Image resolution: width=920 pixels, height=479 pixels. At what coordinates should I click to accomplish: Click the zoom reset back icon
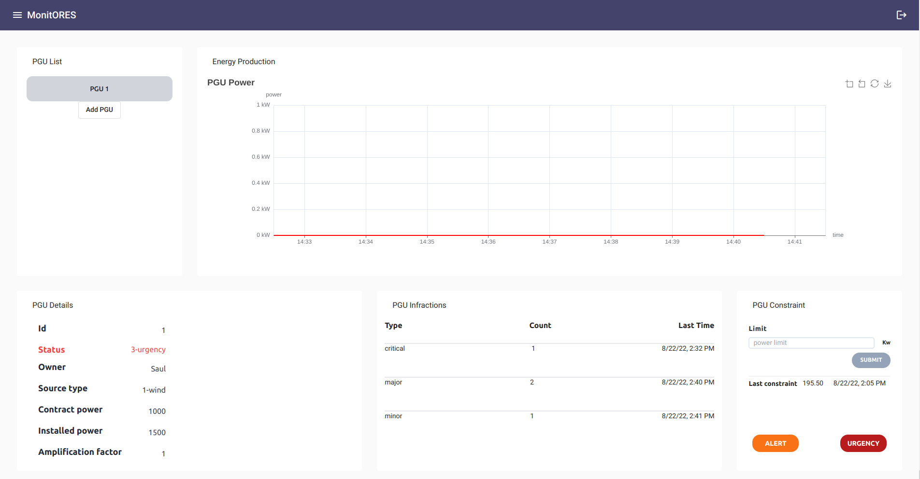click(x=862, y=84)
